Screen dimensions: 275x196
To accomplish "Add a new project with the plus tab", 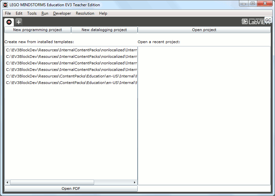I will coord(19,22).
